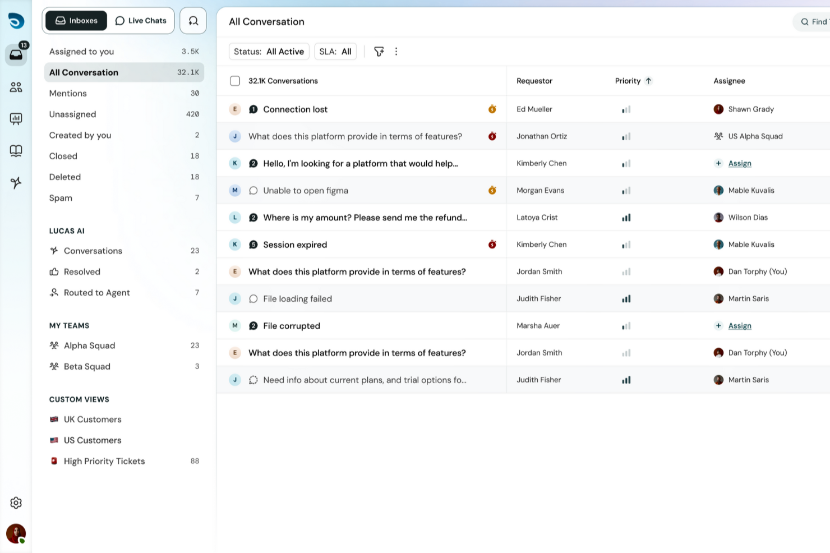Open the three-dot overflow menu beside filters
The width and height of the screenshot is (830, 553).
pyautogui.click(x=396, y=51)
